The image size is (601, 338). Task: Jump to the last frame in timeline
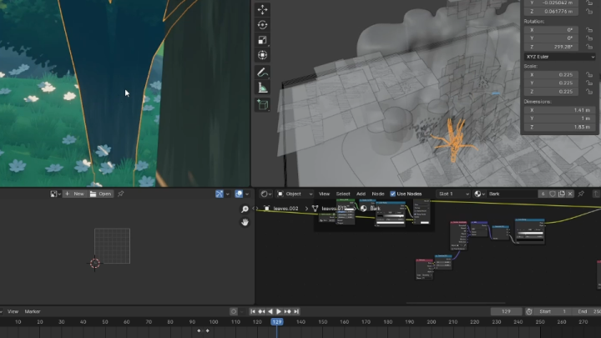click(x=296, y=311)
